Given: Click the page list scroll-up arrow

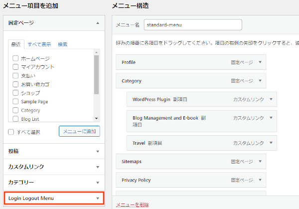Looking at the screenshot, I should coord(96,52).
